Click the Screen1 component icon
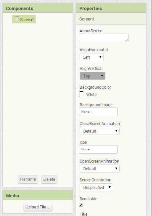The height and width of the screenshot is (216, 152). [17, 18]
